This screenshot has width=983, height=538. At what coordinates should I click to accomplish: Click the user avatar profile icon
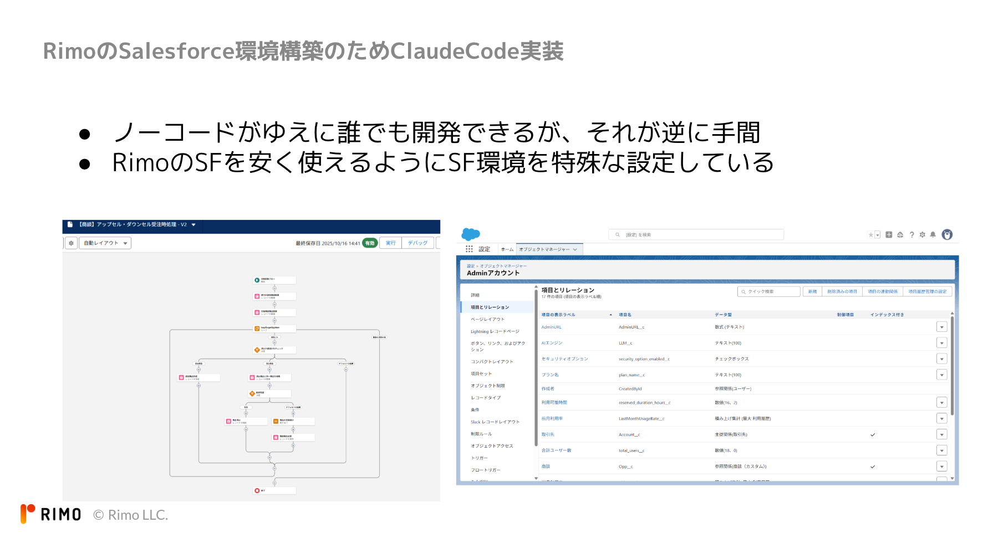coord(947,235)
